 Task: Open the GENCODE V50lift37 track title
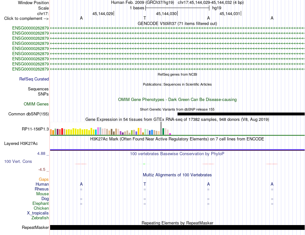(177, 23)
